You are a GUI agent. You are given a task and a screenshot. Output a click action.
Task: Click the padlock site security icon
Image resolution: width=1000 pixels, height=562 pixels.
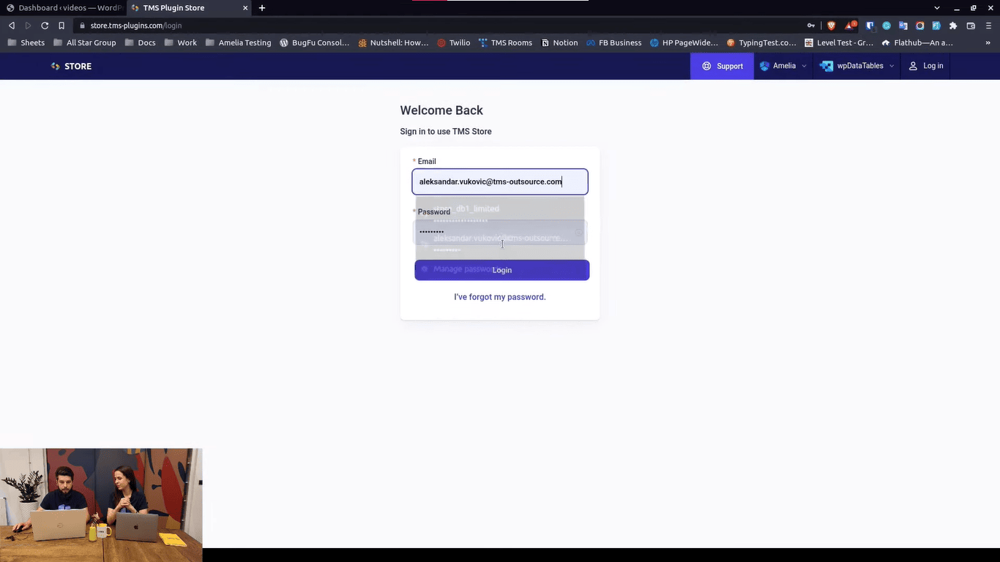click(82, 26)
